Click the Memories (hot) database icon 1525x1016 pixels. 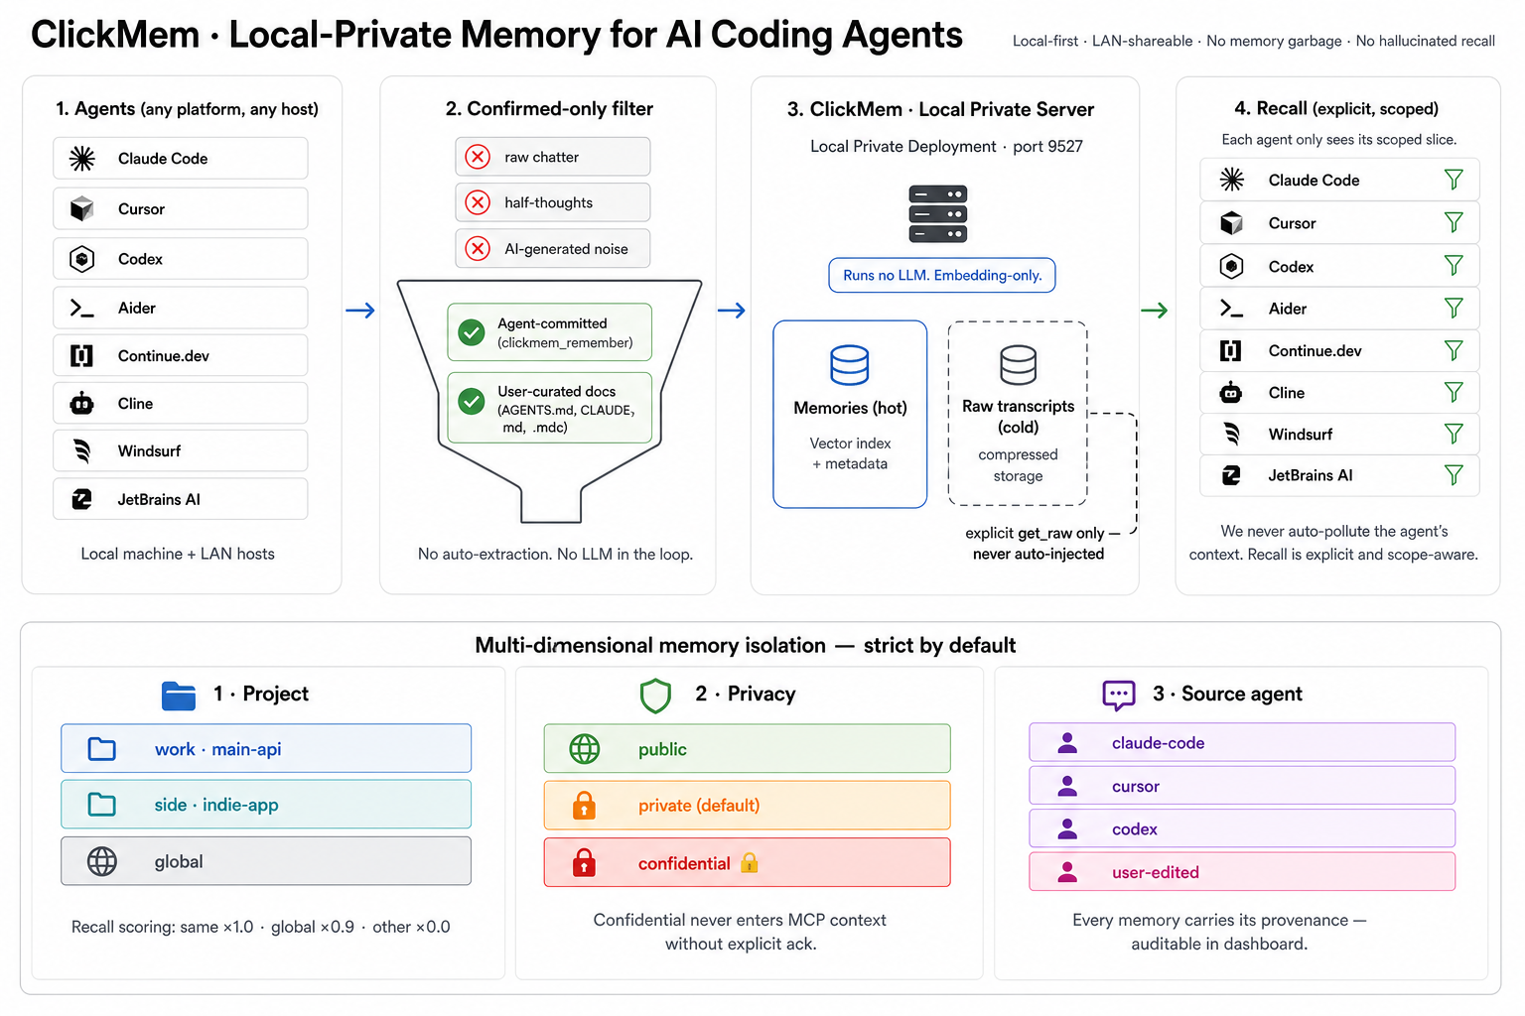(x=850, y=364)
